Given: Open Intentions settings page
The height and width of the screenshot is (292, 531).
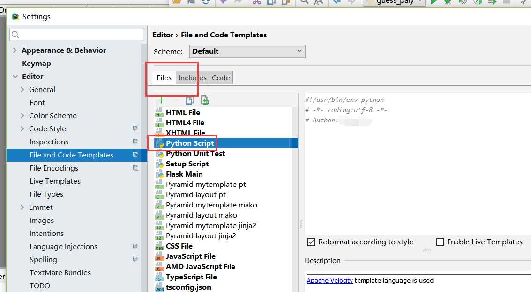Looking at the screenshot, I should point(46,234).
